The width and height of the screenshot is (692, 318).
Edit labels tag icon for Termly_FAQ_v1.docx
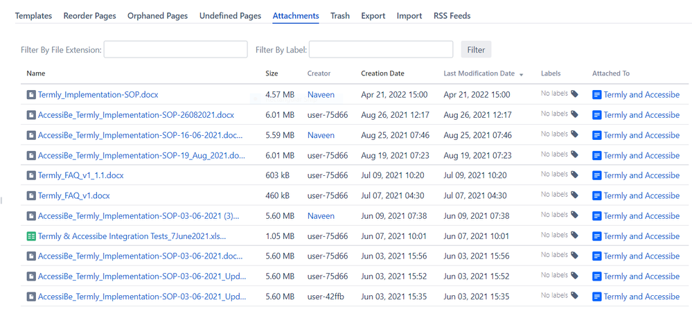574,194
